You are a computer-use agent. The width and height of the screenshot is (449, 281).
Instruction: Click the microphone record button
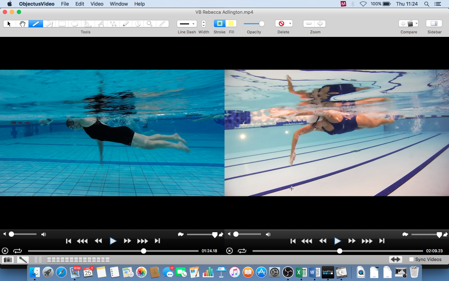pyautogui.click(x=23, y=260)
